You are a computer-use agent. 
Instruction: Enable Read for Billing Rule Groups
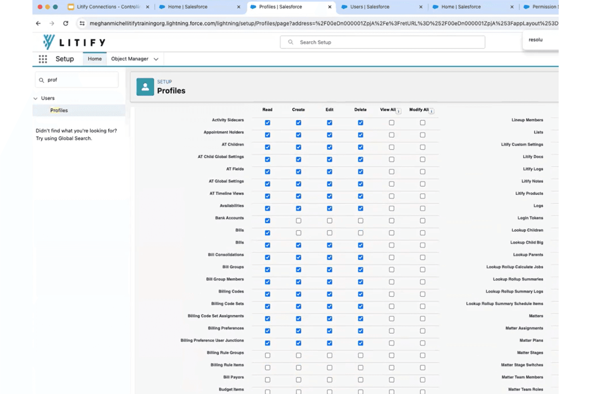tap(268, 355)
